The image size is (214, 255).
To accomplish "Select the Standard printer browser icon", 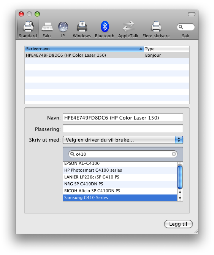I will click(x=28, y=29).
